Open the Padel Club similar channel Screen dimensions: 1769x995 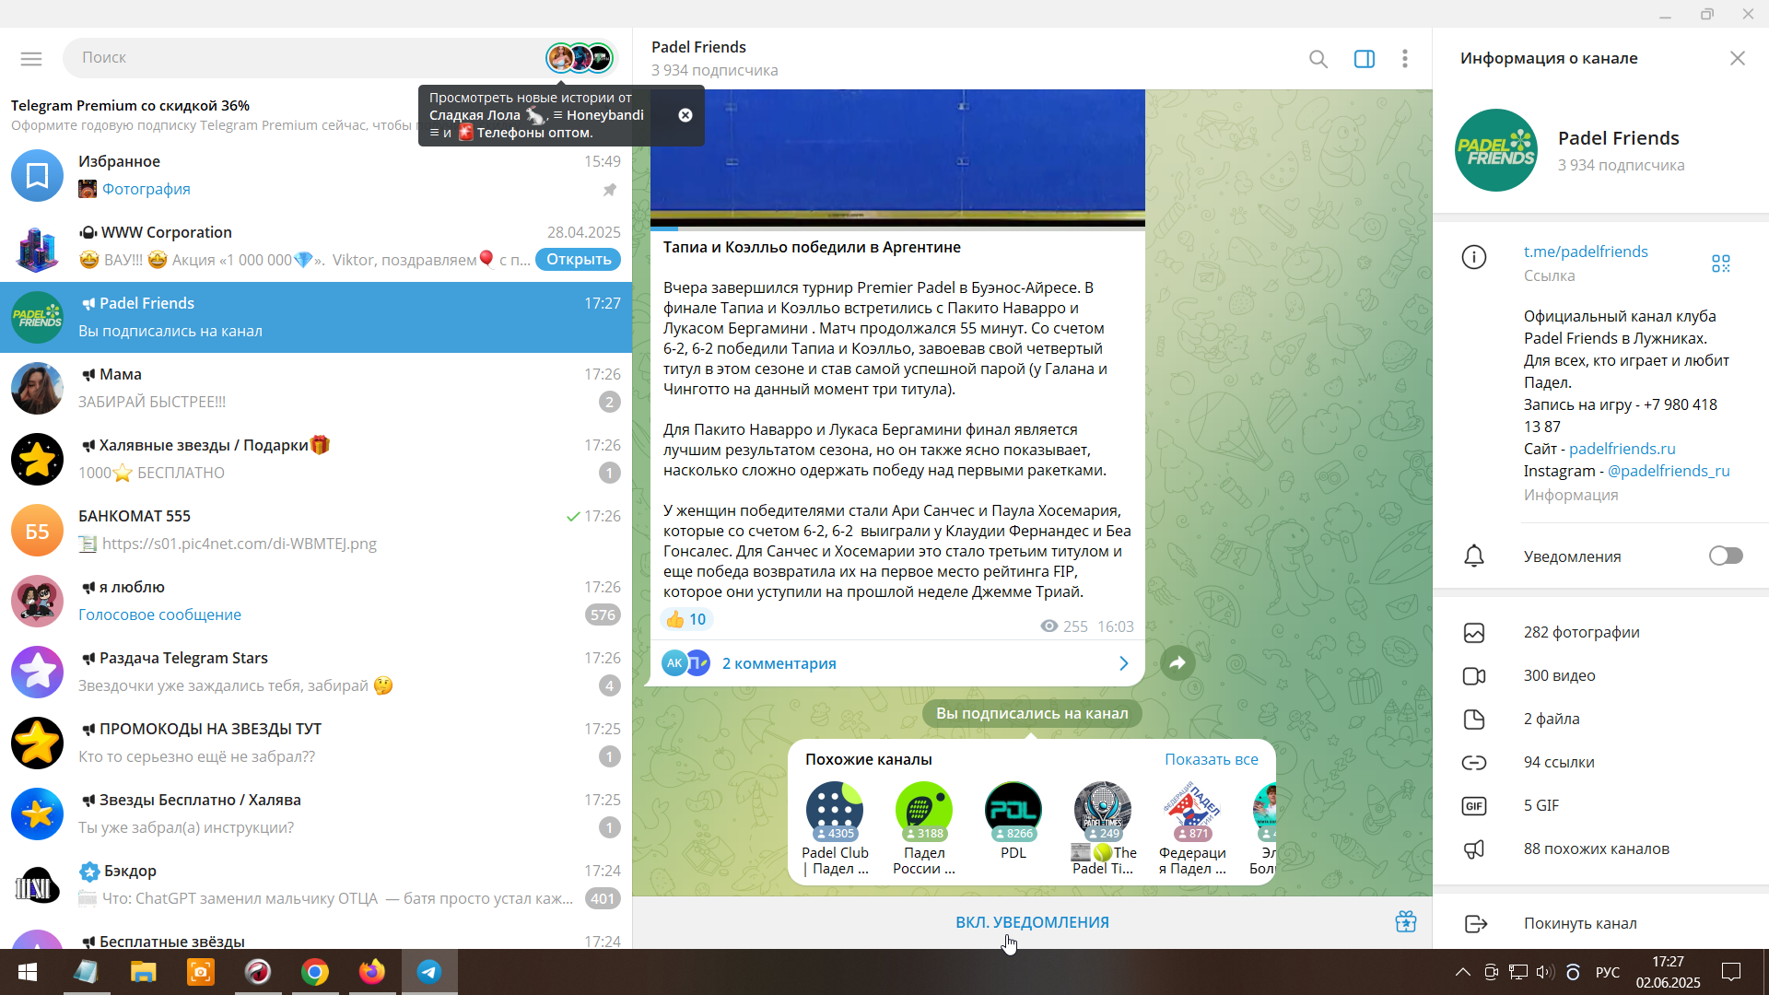835,829
